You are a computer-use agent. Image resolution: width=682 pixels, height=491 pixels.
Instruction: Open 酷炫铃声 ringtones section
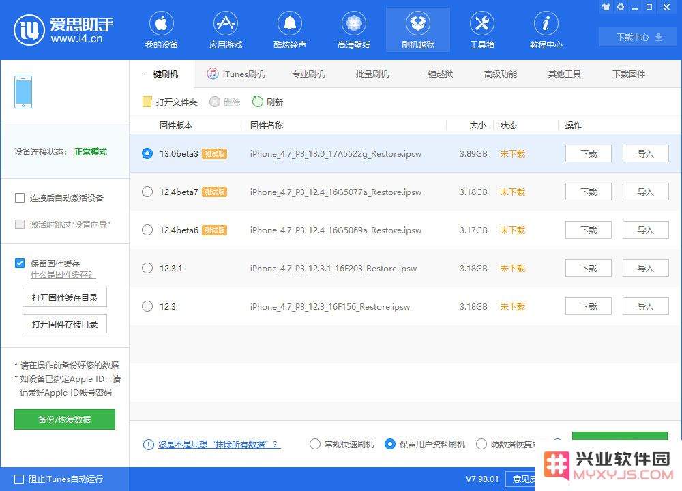click(290, 29)
